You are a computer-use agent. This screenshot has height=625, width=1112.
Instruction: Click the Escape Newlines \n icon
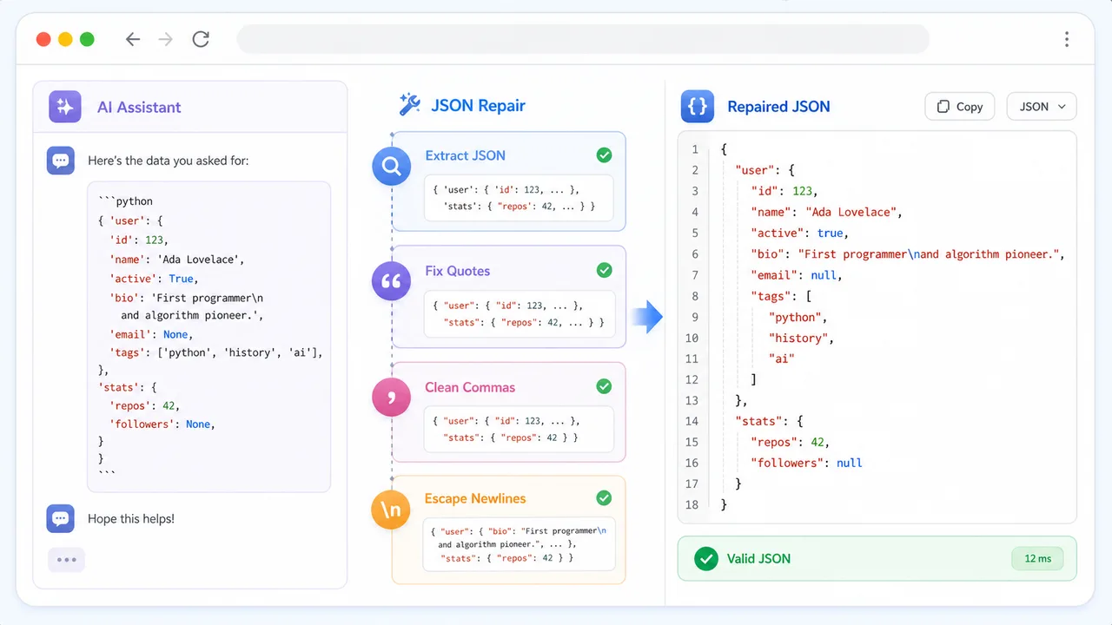click(392, 510)
